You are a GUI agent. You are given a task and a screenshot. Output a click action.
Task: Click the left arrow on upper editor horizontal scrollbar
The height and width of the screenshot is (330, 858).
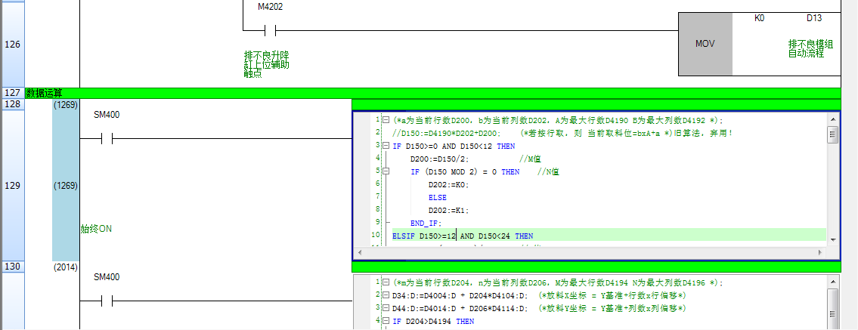tap(361, 251)
